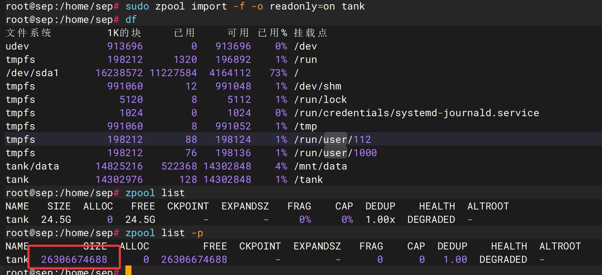Click the value 196892 in the /run row
The height and width of the screenshot is (275, 602).
point(233,60)
